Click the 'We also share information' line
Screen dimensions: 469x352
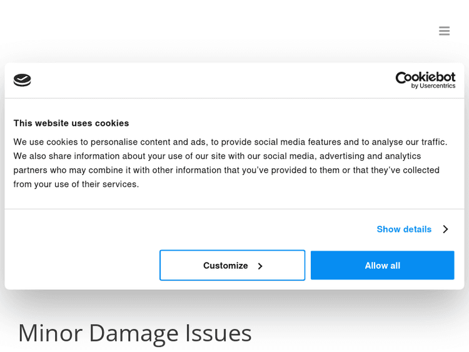pyautogui.click(x=217, y=156)
